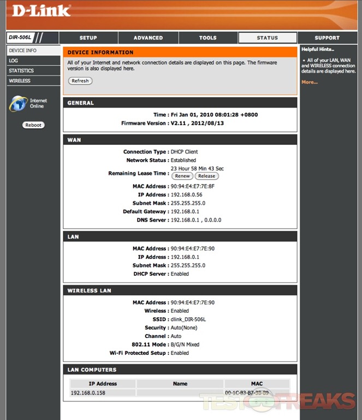The height and width of the screenshot is (420, 362).
Task: Select DEVICE INFO in the sidebar
Action: pyautogui.click(x=33, y=50)
